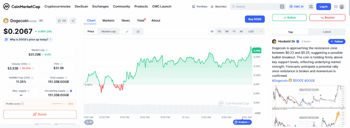Open the CMC AI assistant
Image resolution: width=350 pixels, height=128 pixels.
pyautogui.click(x=297, y=7)
